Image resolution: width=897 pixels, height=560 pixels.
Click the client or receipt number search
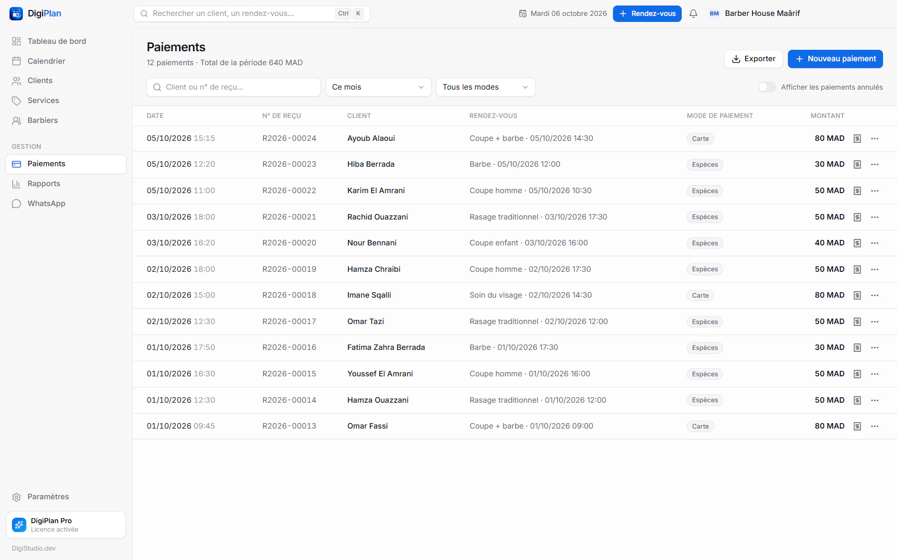point(233,87)
